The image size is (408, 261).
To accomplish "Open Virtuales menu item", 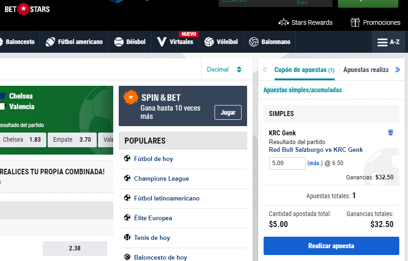I will tap(175, 42).
